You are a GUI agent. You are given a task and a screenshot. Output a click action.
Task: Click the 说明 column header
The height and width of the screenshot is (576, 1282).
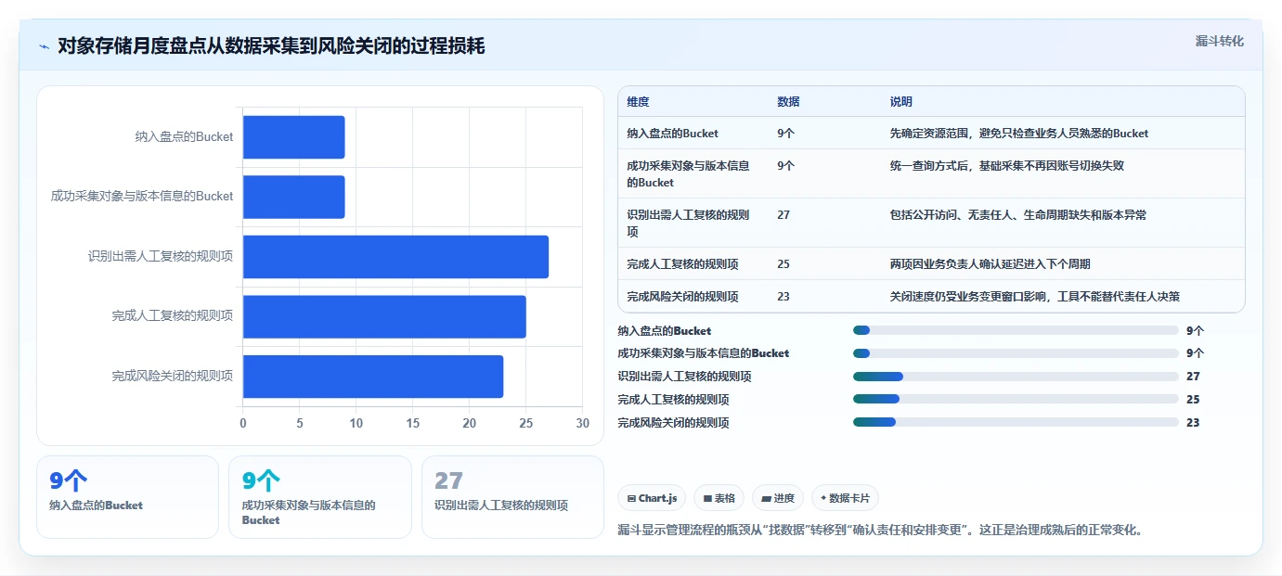click(901, 102)
